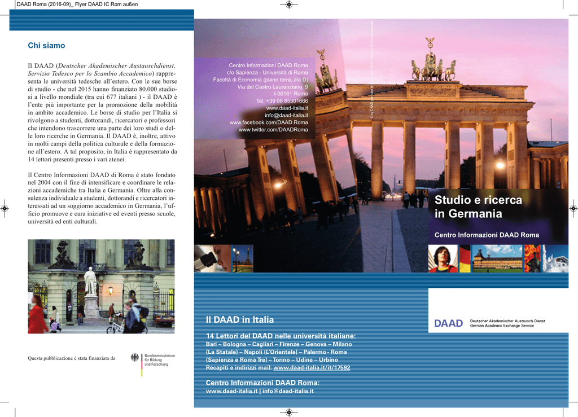This screenshot has height=417, width=578.
Task: Click the German flag thumbnail
Action: click(x=465, y=258)
